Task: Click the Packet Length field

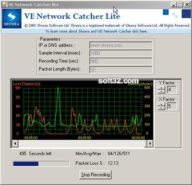Action: click(120, 70)
